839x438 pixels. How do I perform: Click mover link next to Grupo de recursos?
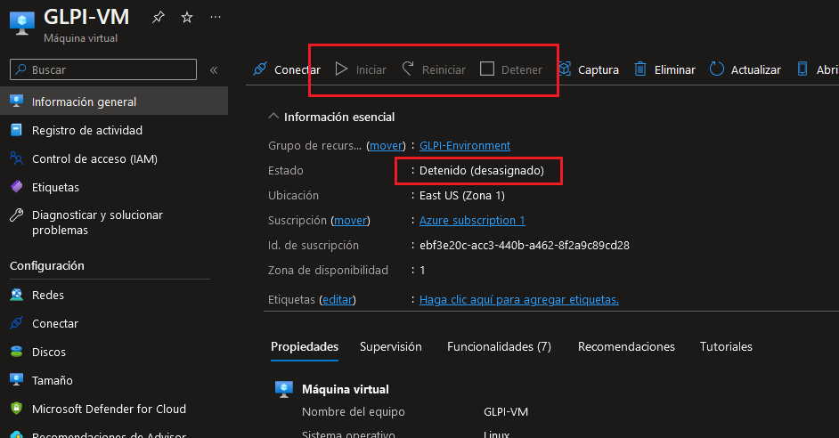[386, 145]
